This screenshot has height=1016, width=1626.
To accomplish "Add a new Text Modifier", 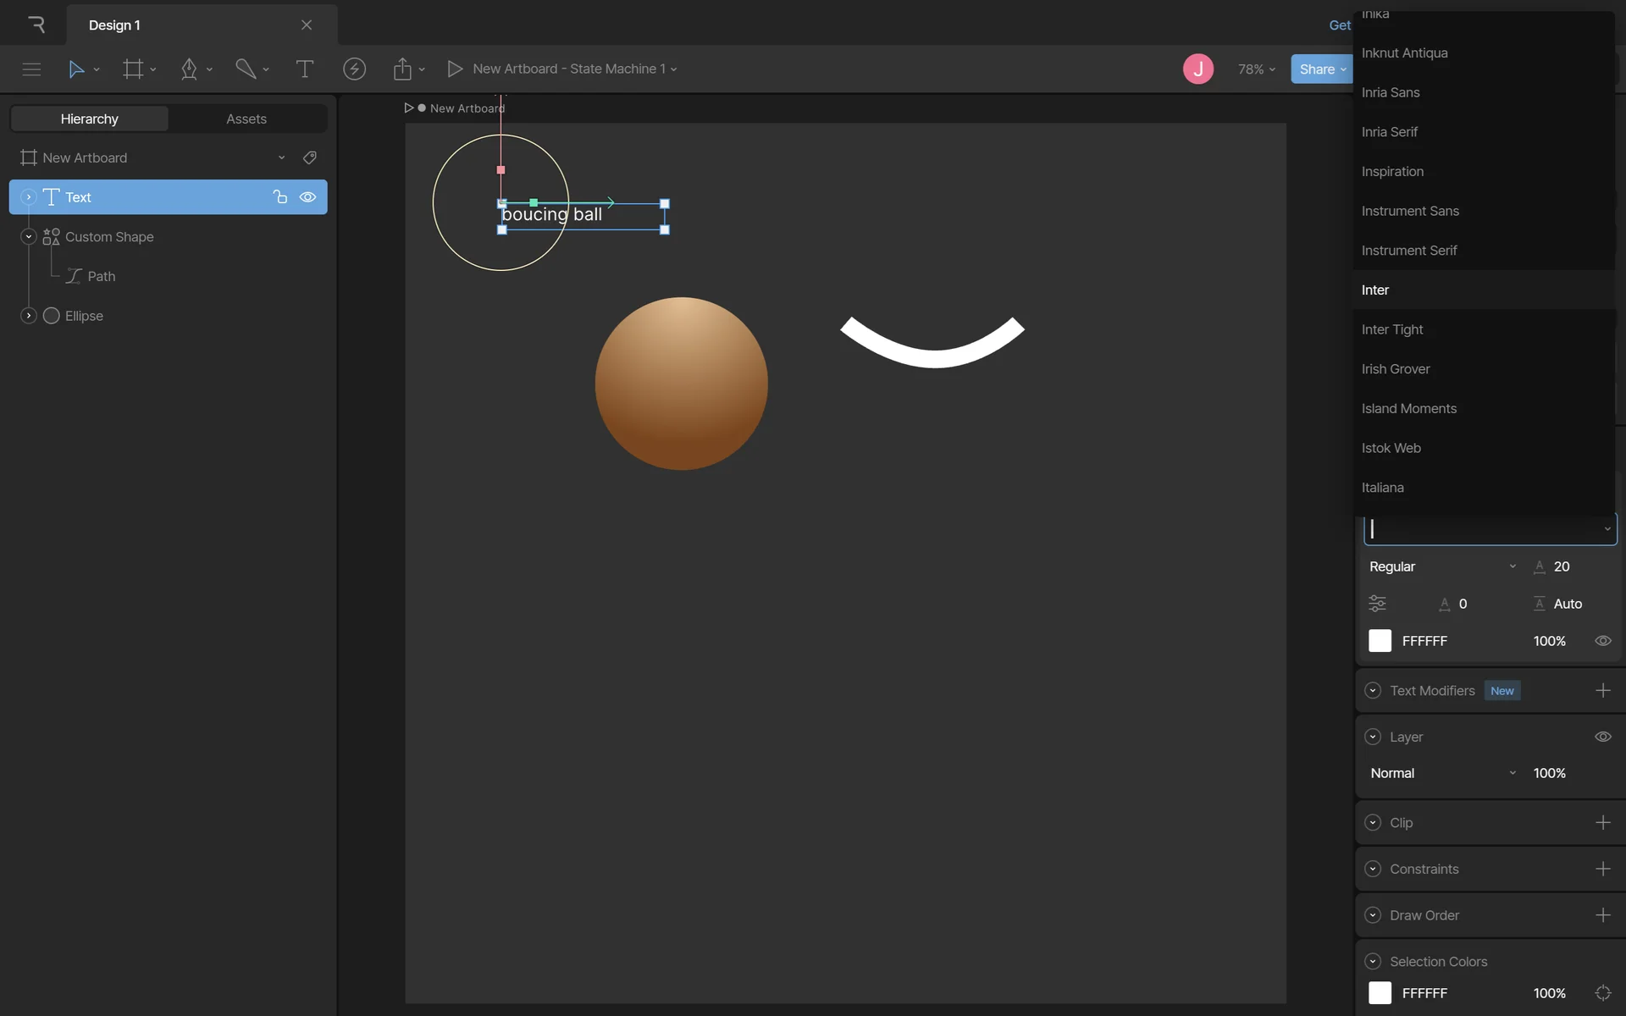I will [1602, 690].
